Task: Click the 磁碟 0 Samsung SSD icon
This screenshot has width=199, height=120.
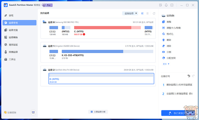Action: [x=45, y=22]
